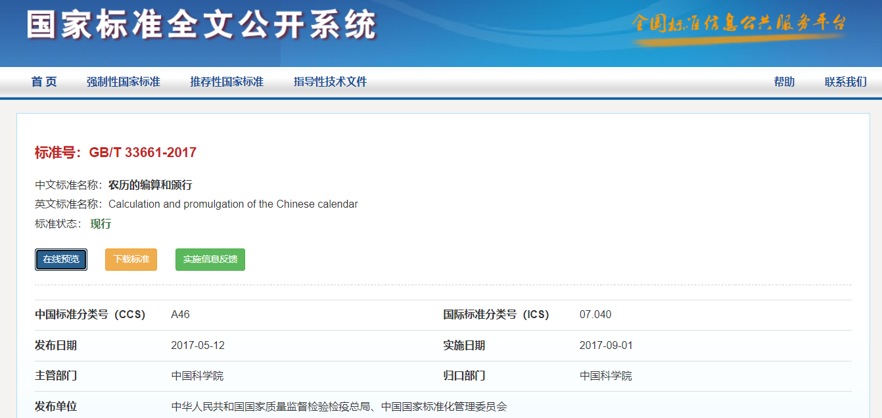Click the 现行 status label
This screenshot has width=882, height=418.
coord(101,224)
